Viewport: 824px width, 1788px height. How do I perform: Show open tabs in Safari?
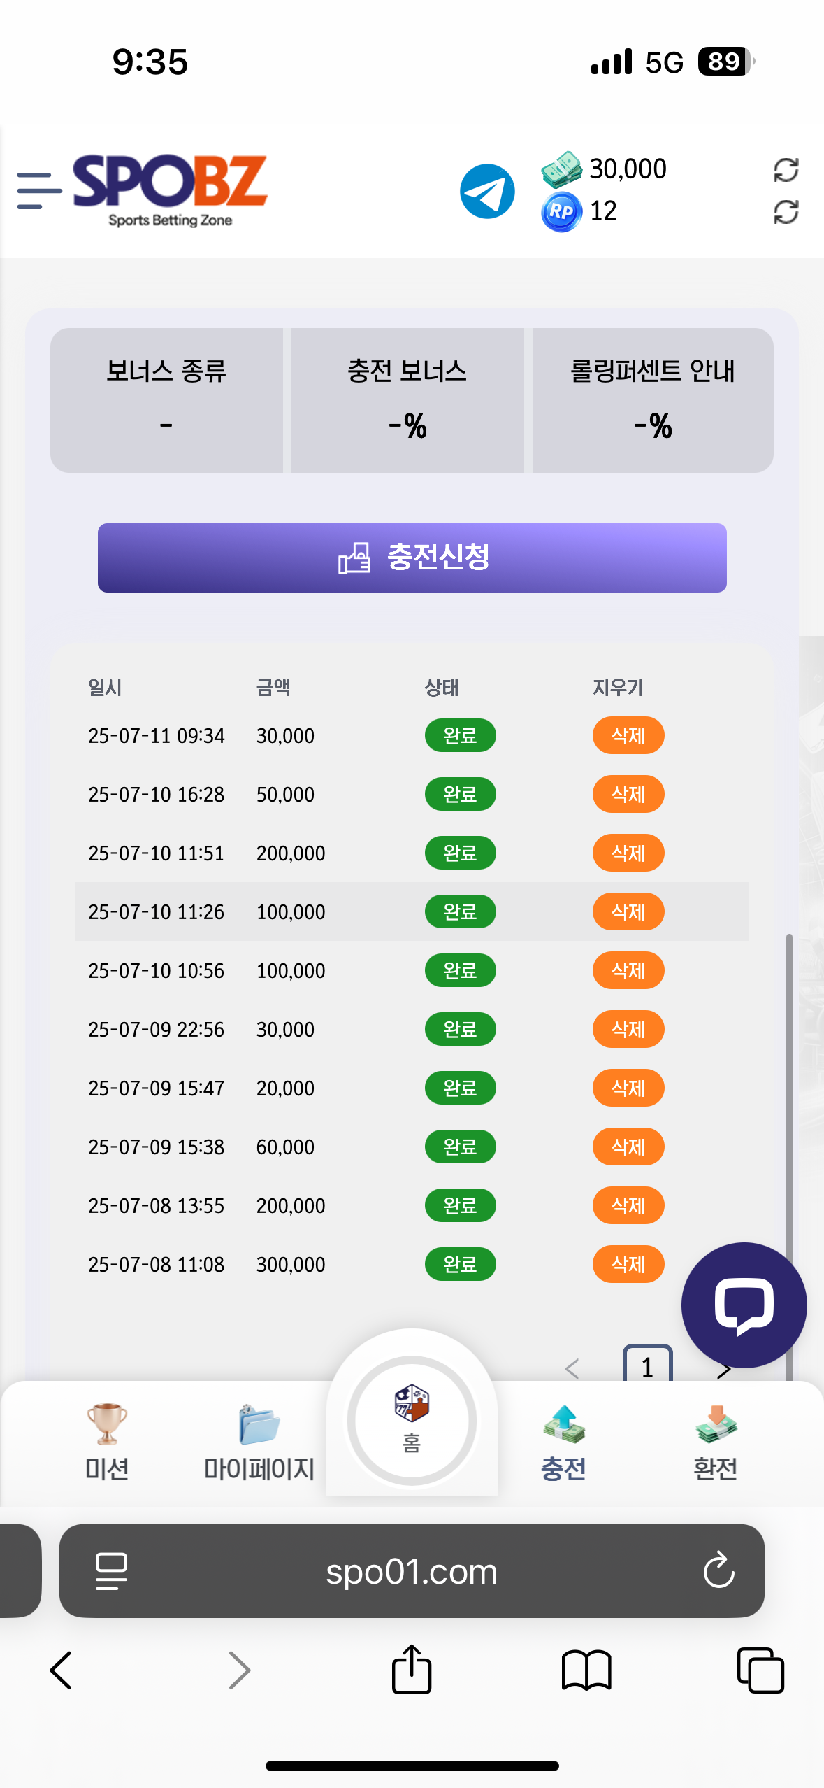click(760, 1670)
